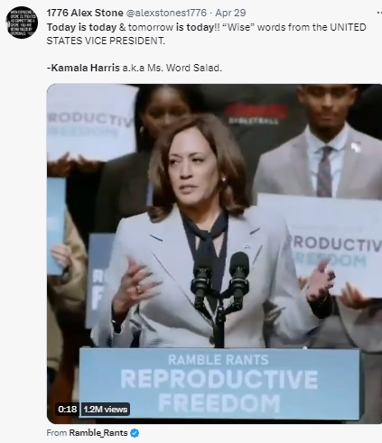382x443 pixels.
Task: Click the display name 1776 Alex Stone
Action: 85,13
